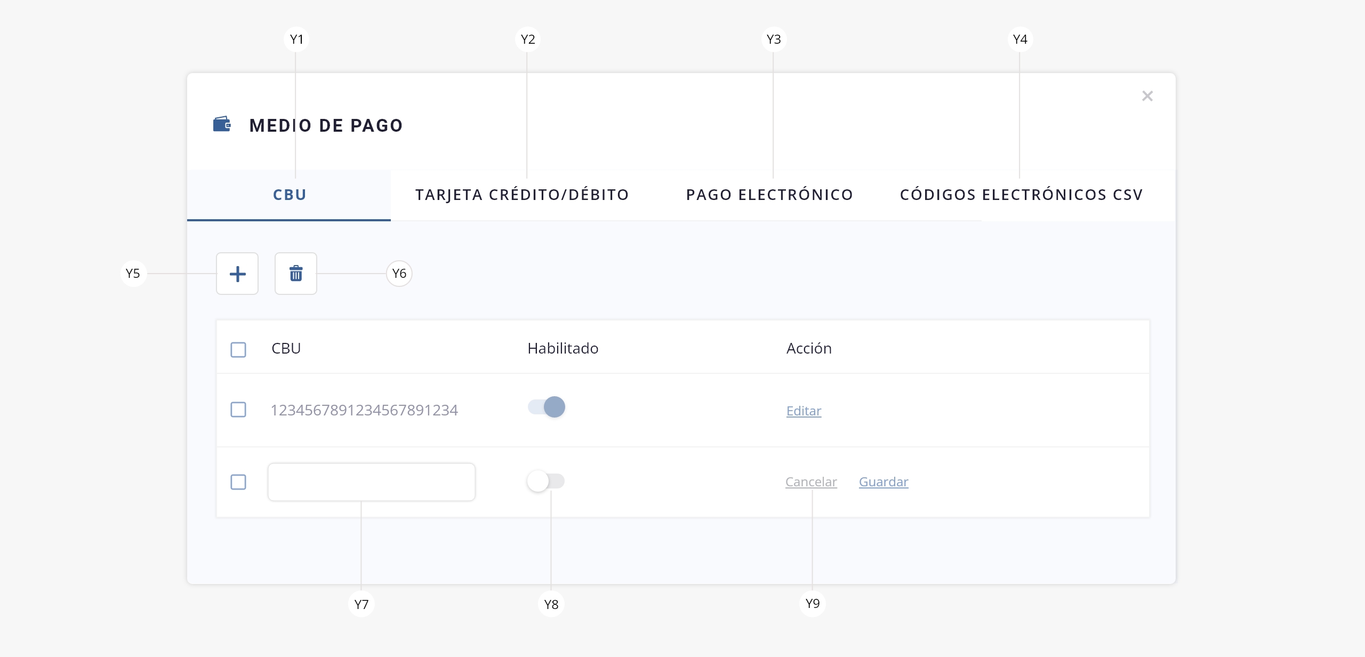This screenshot has width=1365, height=657.
Task: Click the Y9 annotation marker
Action: tap(812, 604)
